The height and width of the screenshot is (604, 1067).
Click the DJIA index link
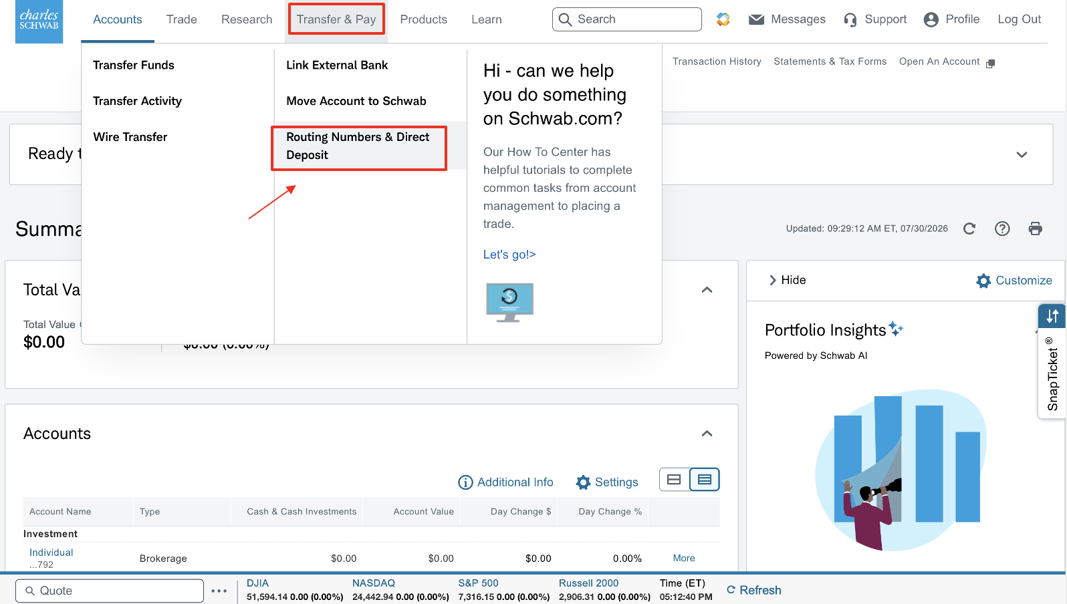point(257,583)
